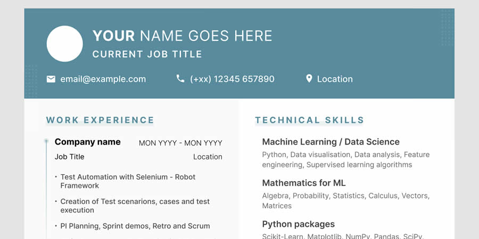Select the Machine Learning / Data Science heading

(x=331, y=142)
